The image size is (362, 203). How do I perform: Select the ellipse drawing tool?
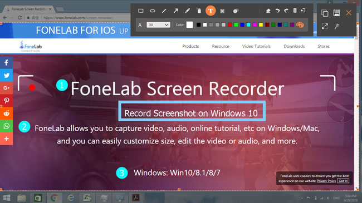click(x=153, y=11)
